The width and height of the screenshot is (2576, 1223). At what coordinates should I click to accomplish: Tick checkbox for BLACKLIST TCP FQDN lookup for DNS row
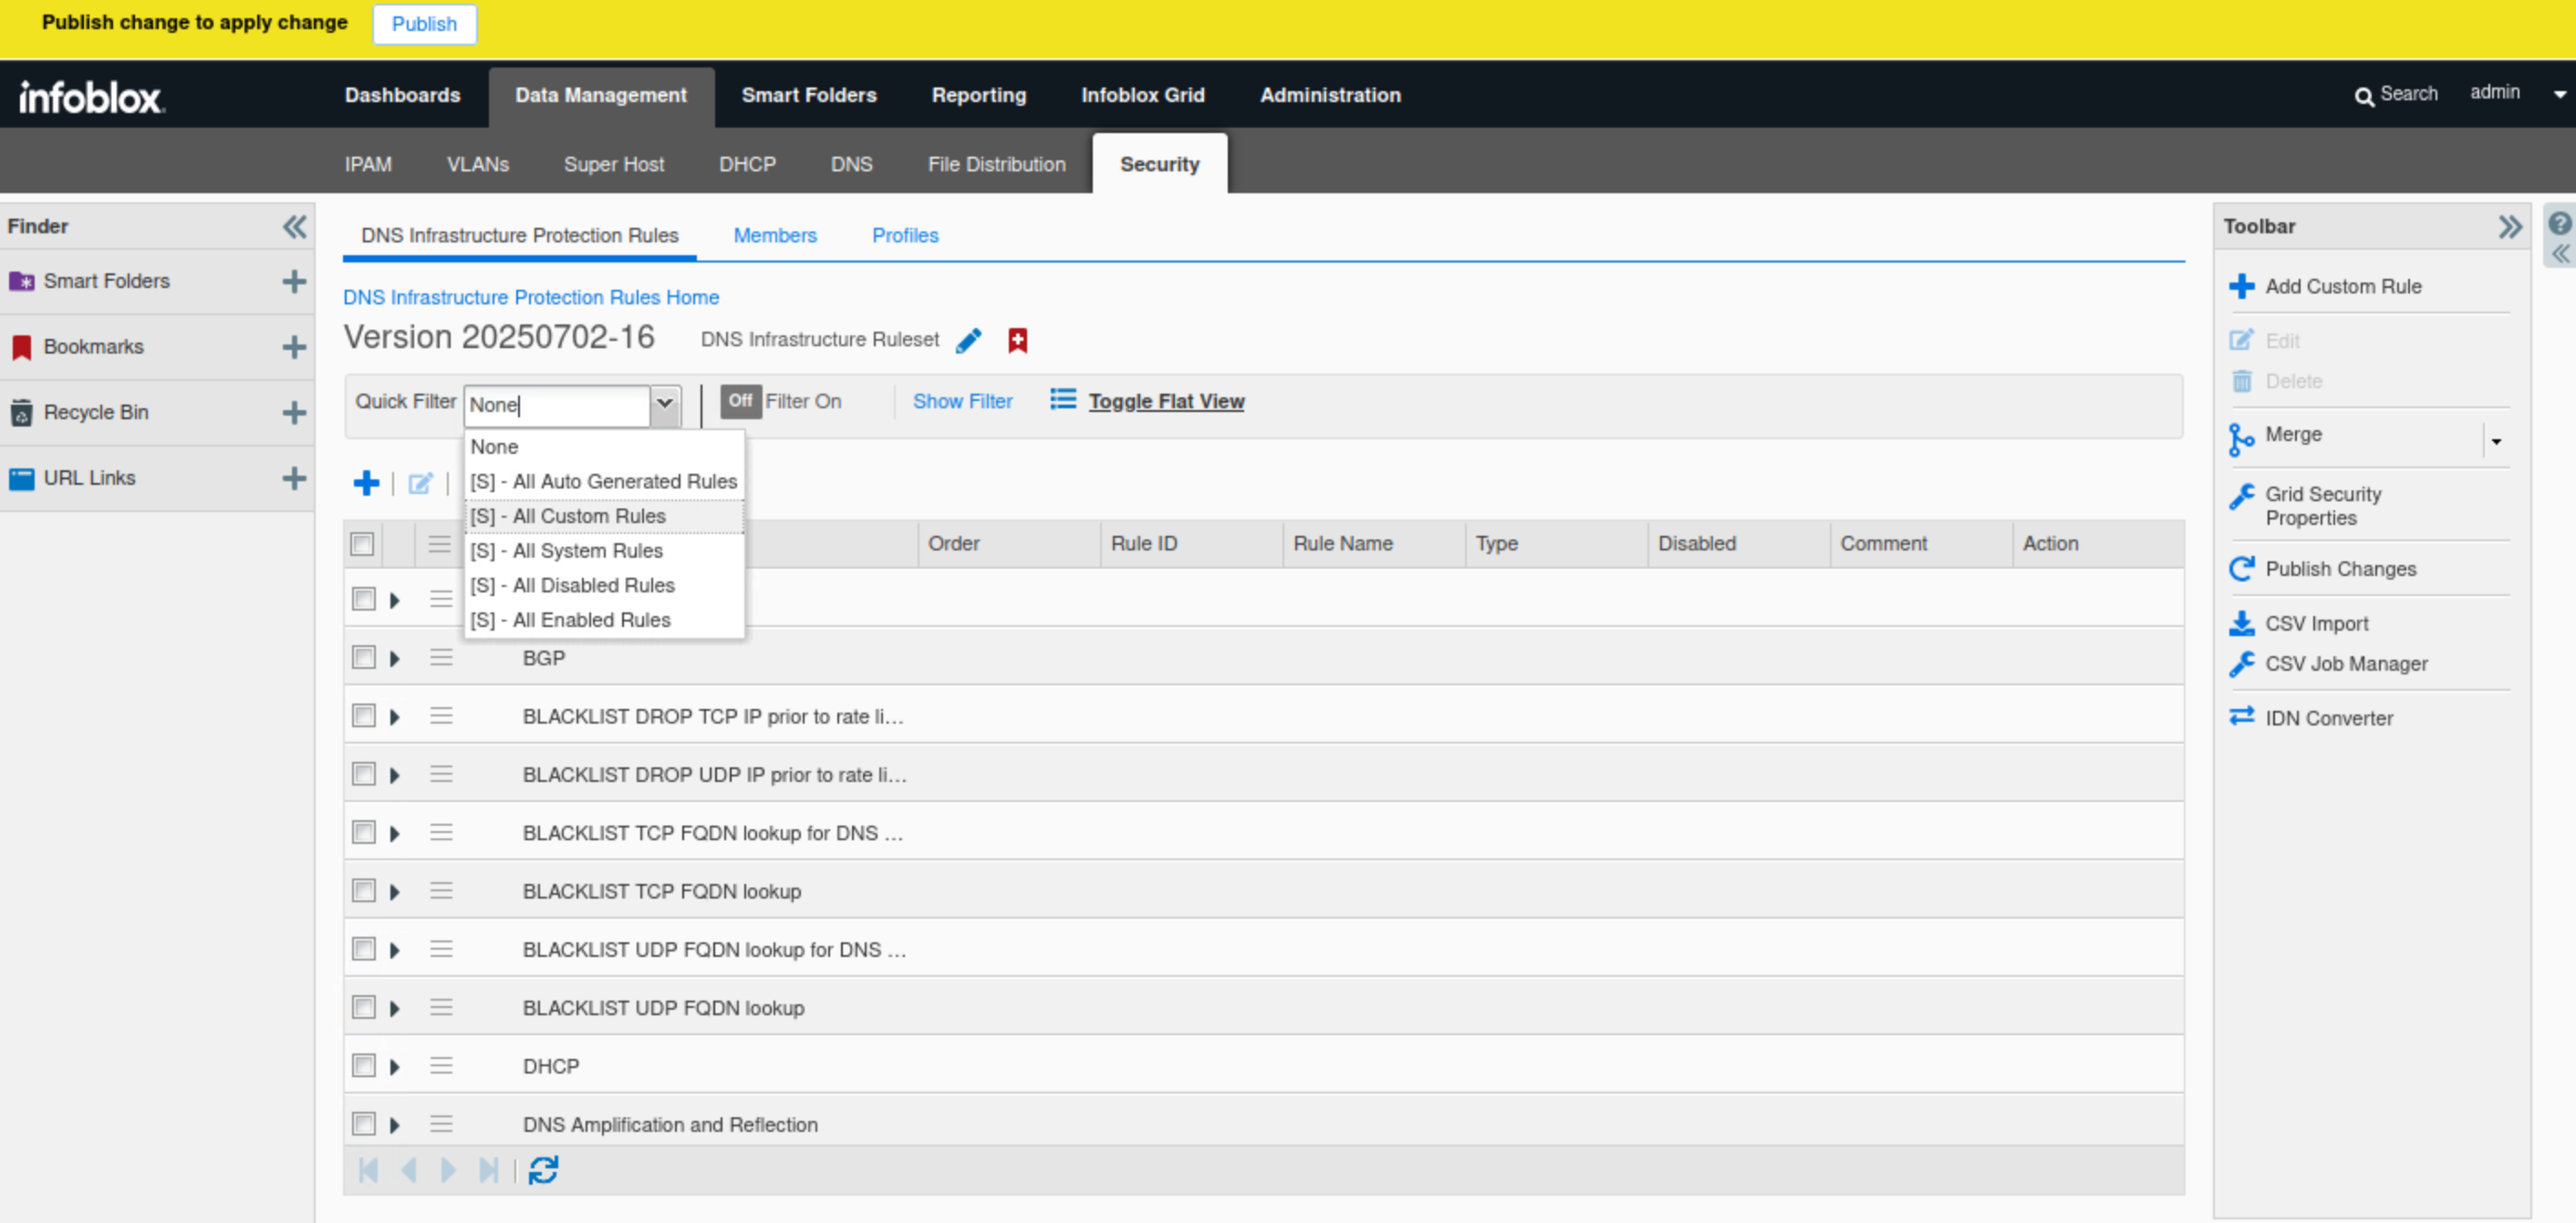pyautogui.click(x=363, y=832)
